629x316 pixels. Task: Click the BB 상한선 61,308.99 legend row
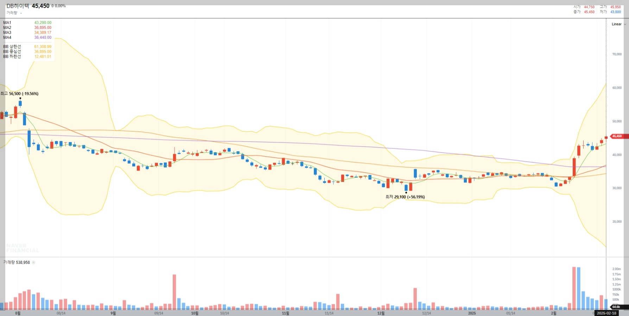tap(27, 47)
